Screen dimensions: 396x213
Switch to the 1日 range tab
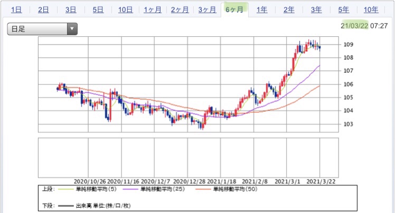point(16,9)
